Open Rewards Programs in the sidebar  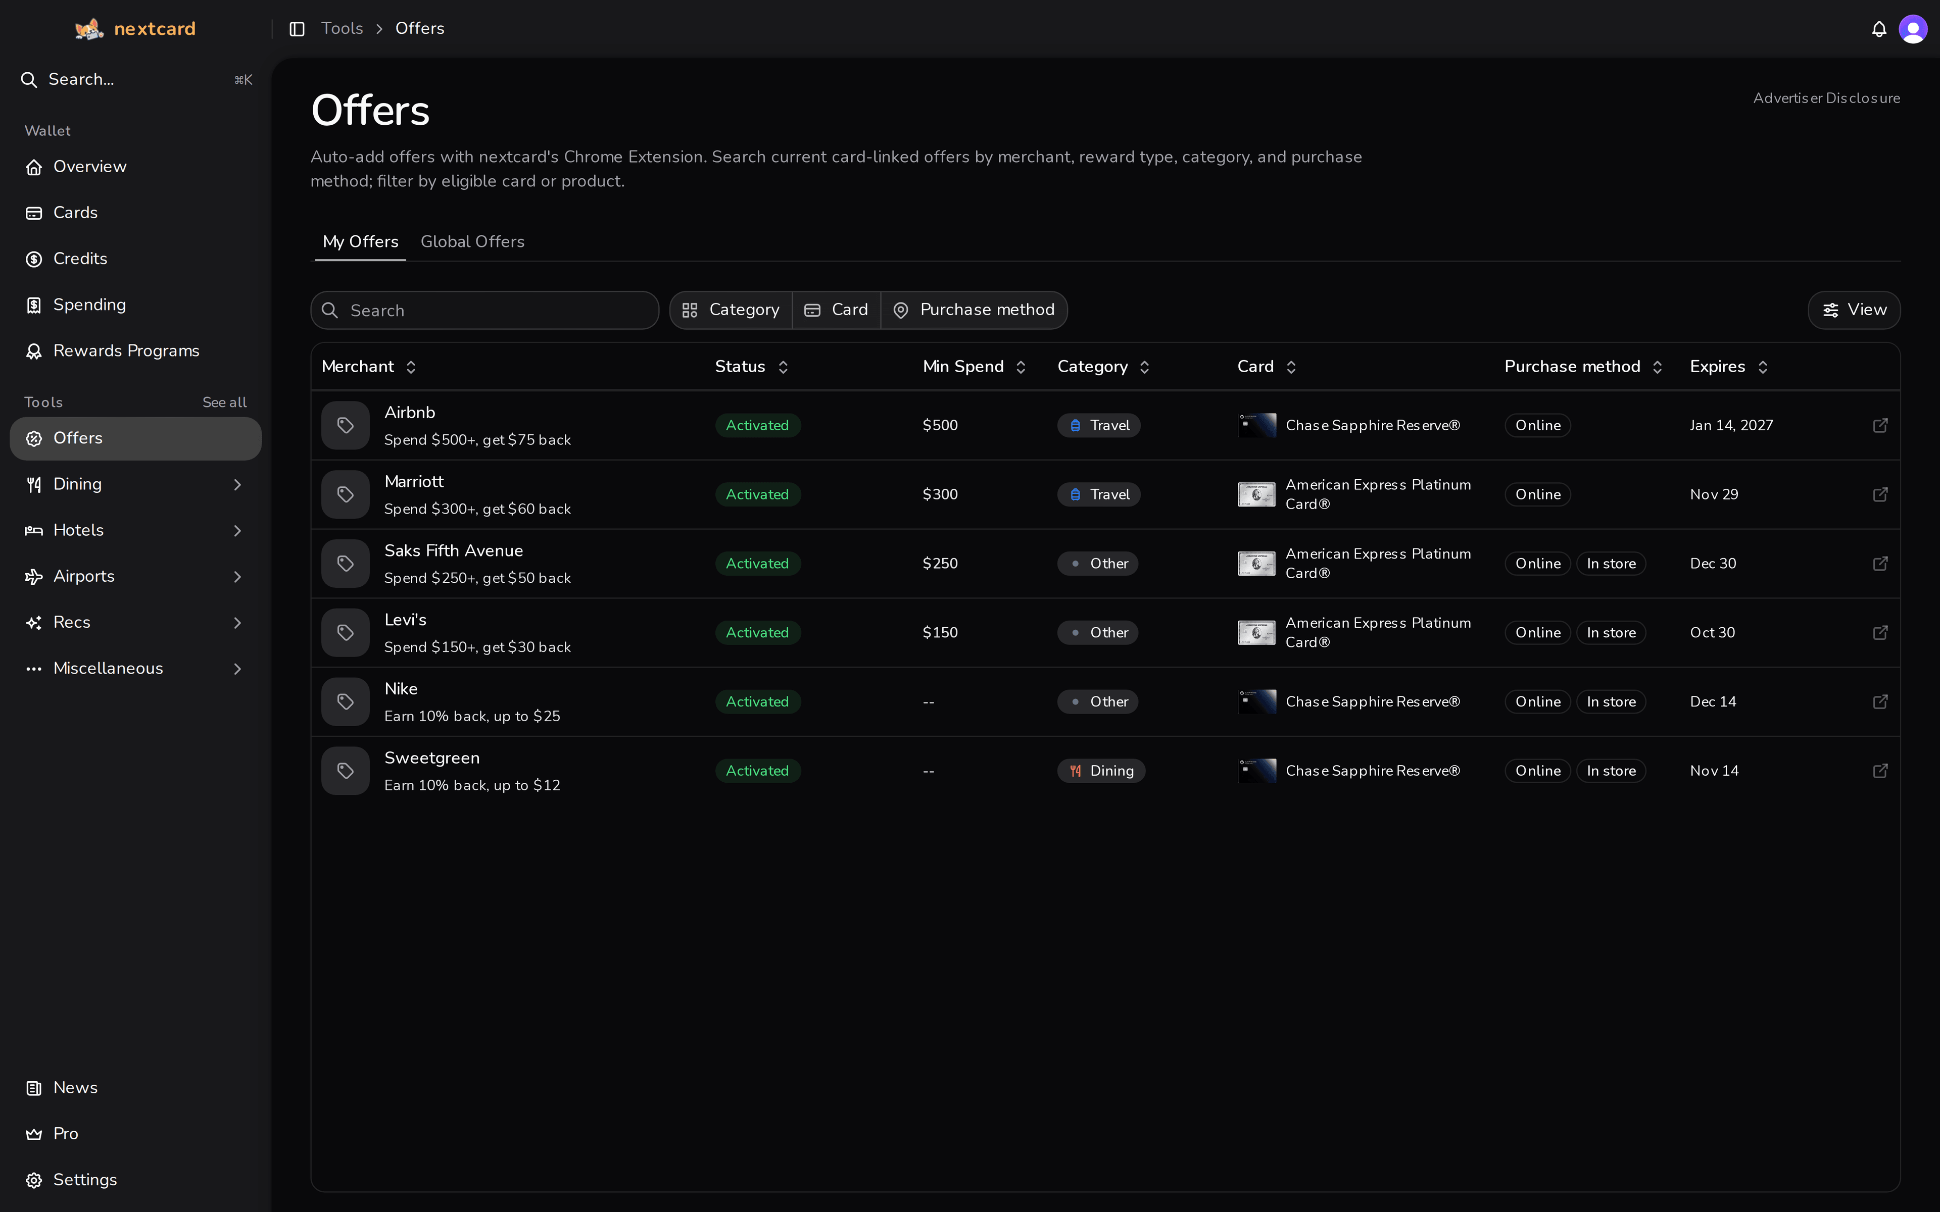point(135,351)
